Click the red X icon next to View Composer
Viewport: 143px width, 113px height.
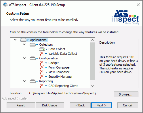pos(42,72)
